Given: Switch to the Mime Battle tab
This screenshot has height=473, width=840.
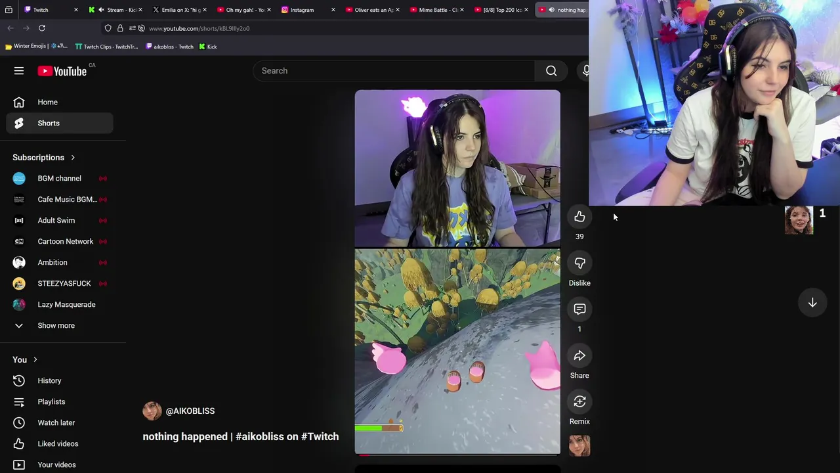Looking at the screenshot, I should pyautogui.click(x=438, y=10).
